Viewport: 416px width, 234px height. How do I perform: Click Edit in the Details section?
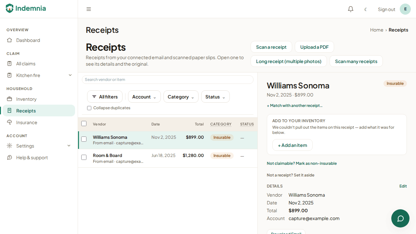click(x=403, y=186)
